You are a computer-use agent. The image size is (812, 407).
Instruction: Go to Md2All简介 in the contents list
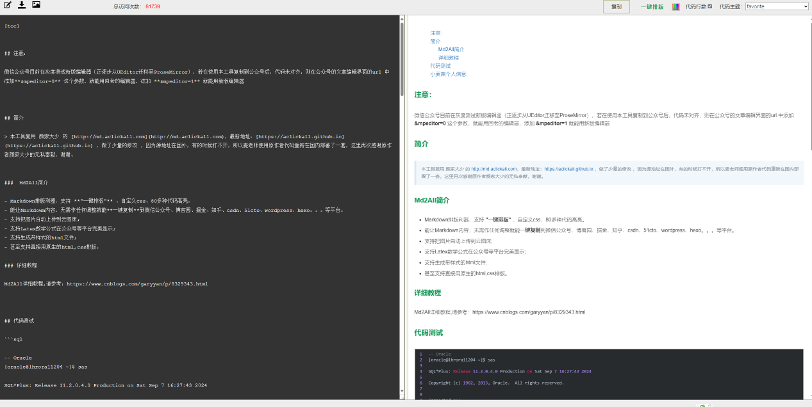coord(451,49)
